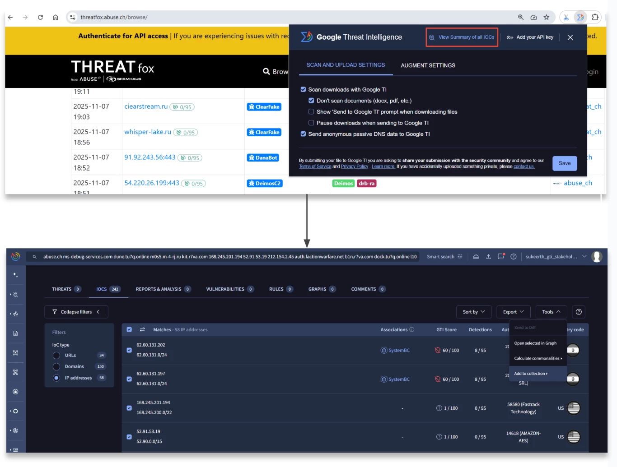The height and width of the screenshot is (467, 617).
Task: Open the graph nodes sidebar icon
Action: point(15,353)
